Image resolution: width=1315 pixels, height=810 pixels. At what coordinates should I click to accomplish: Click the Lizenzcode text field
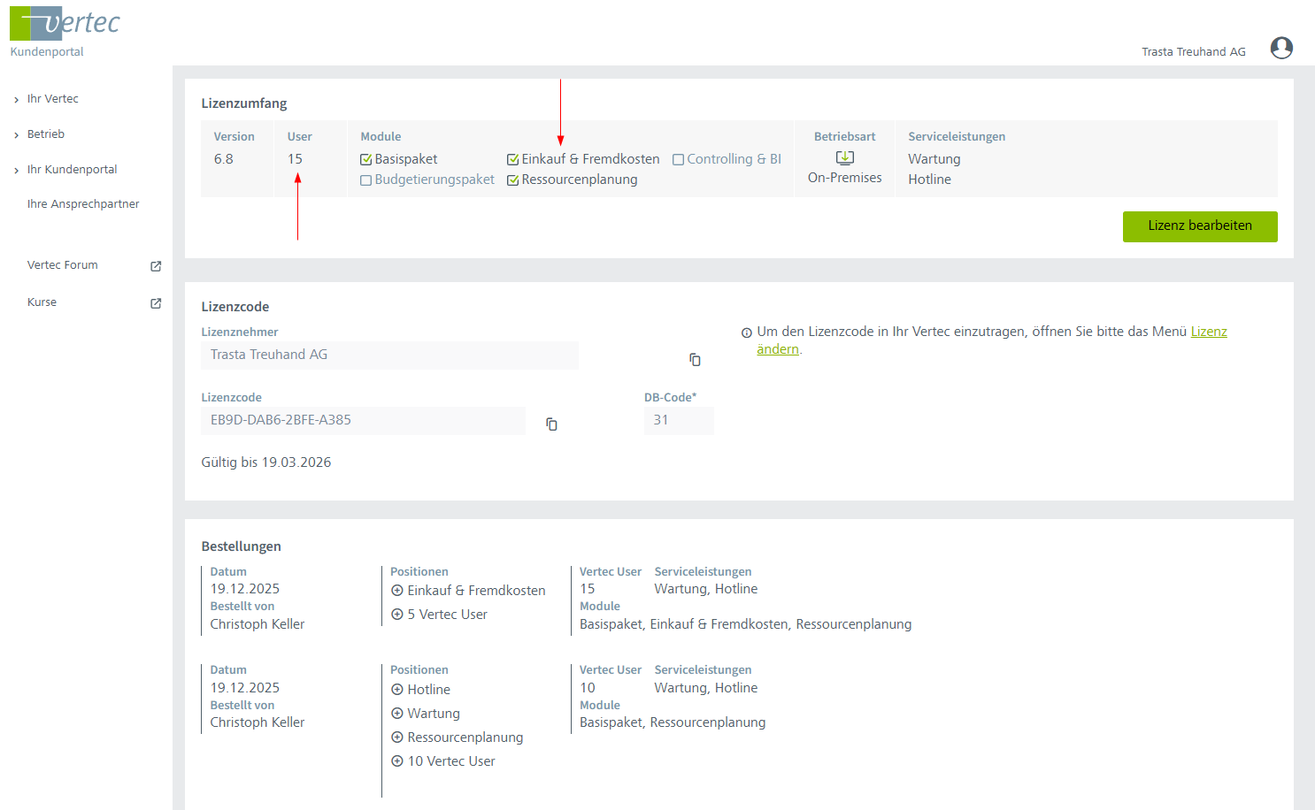[363, 420]
